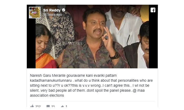184x110 pixels.
Task: Click 'association elections' at the caption end
Action: [47, 95]
